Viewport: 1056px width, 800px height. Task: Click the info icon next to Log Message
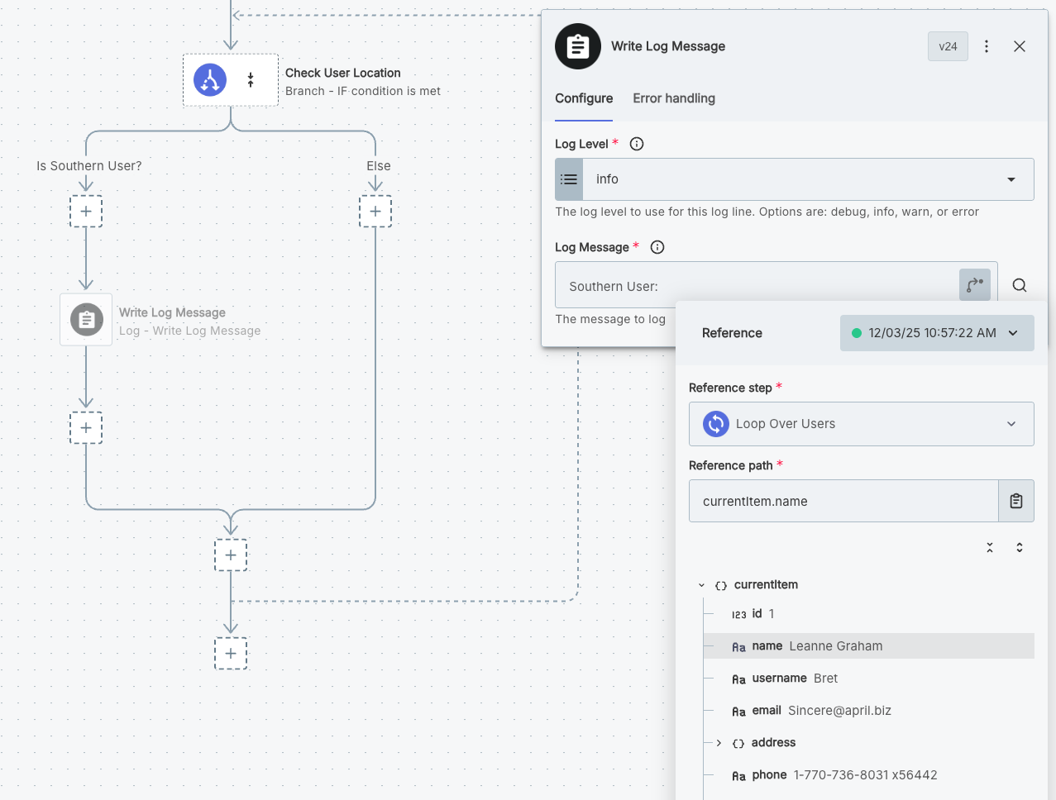[x=657, y=246]
